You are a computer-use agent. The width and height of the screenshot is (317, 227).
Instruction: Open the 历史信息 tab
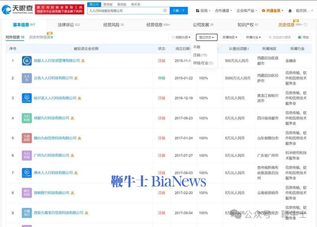pyautogui.click(x=290, y=25)
